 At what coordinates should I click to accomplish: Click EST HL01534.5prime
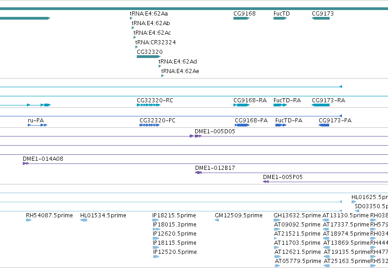click(83, 220)
